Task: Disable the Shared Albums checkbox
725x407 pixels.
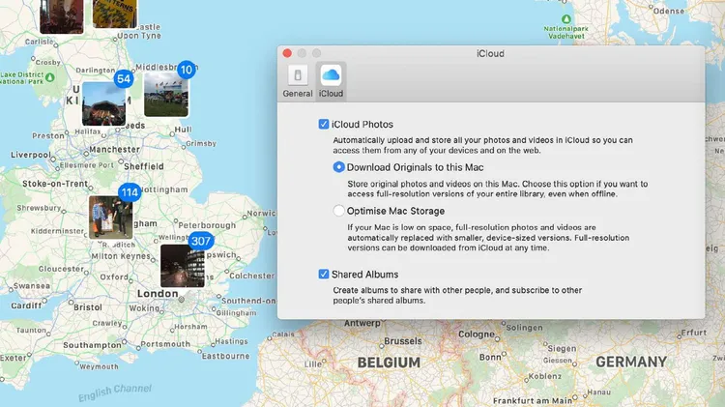Action: coord(324,274)
